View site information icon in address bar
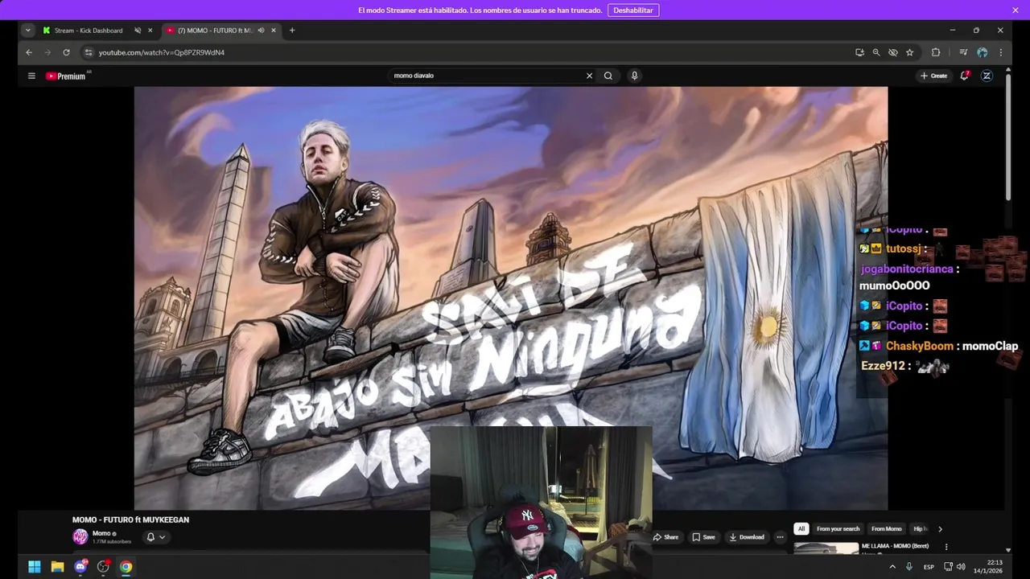 (89, 52)
